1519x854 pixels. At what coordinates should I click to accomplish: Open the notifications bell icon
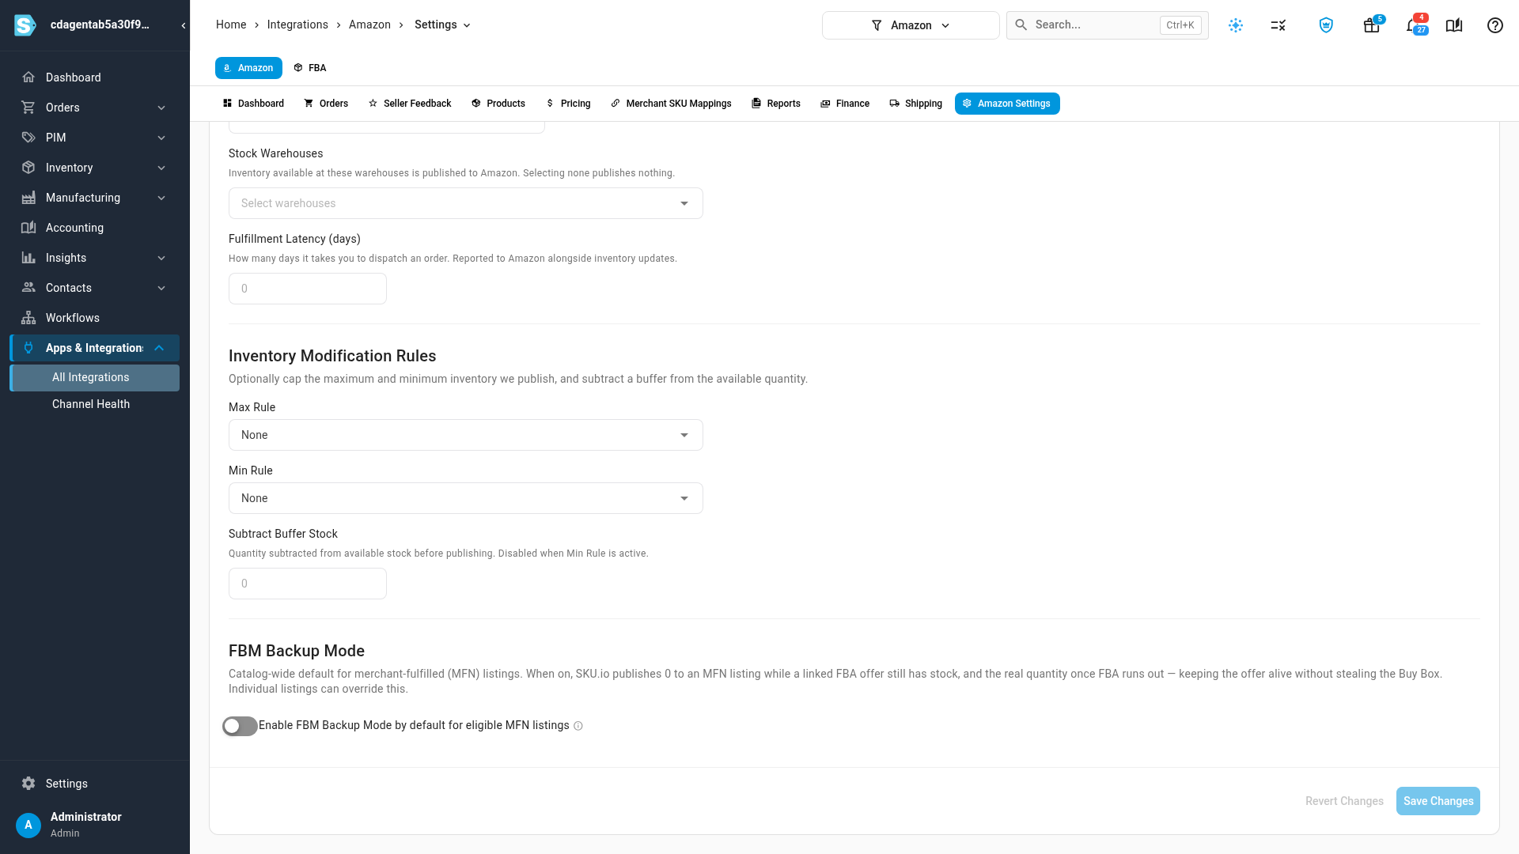pos(1413,25)
